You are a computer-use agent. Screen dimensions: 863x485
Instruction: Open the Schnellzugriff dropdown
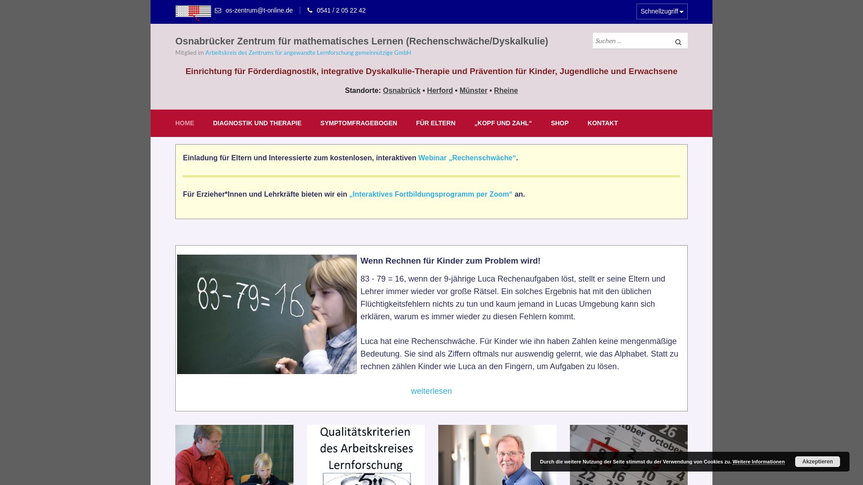(662, 12)
